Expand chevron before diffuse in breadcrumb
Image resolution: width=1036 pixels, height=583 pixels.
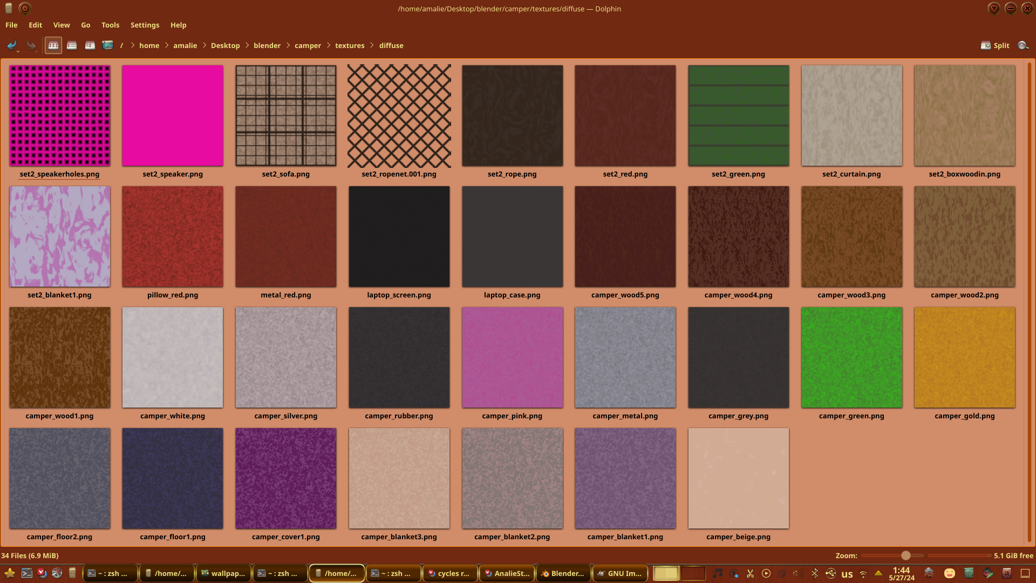[372, 45]
